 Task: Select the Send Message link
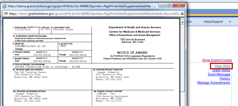[219, 74]
